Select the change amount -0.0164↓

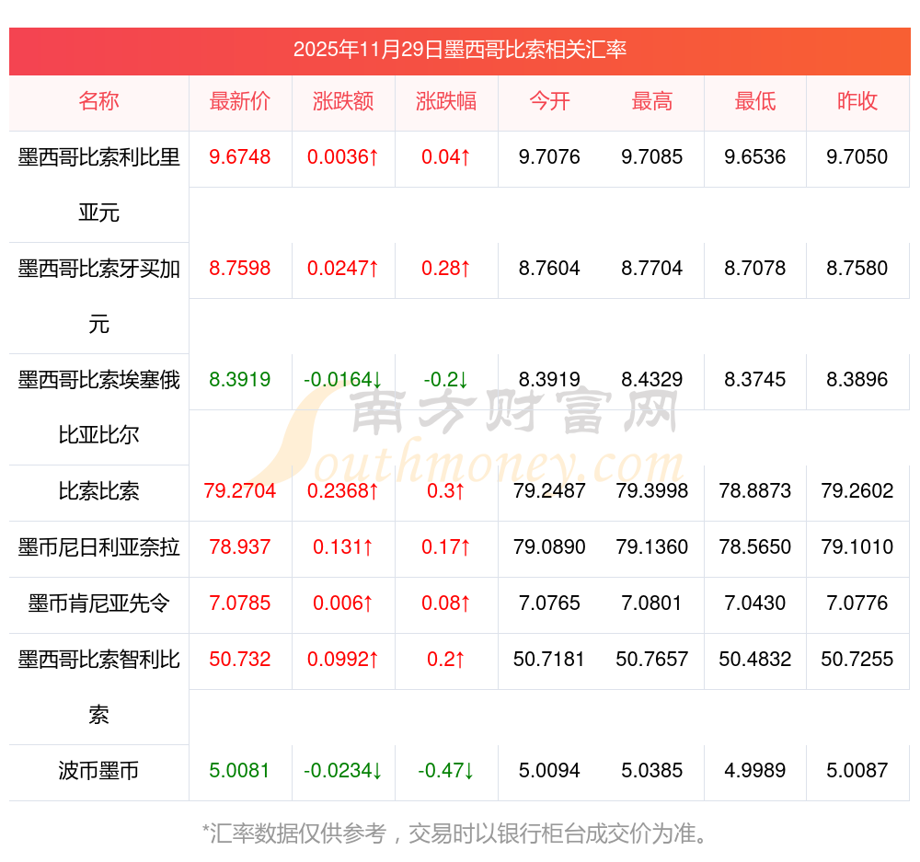pos(343,380)
